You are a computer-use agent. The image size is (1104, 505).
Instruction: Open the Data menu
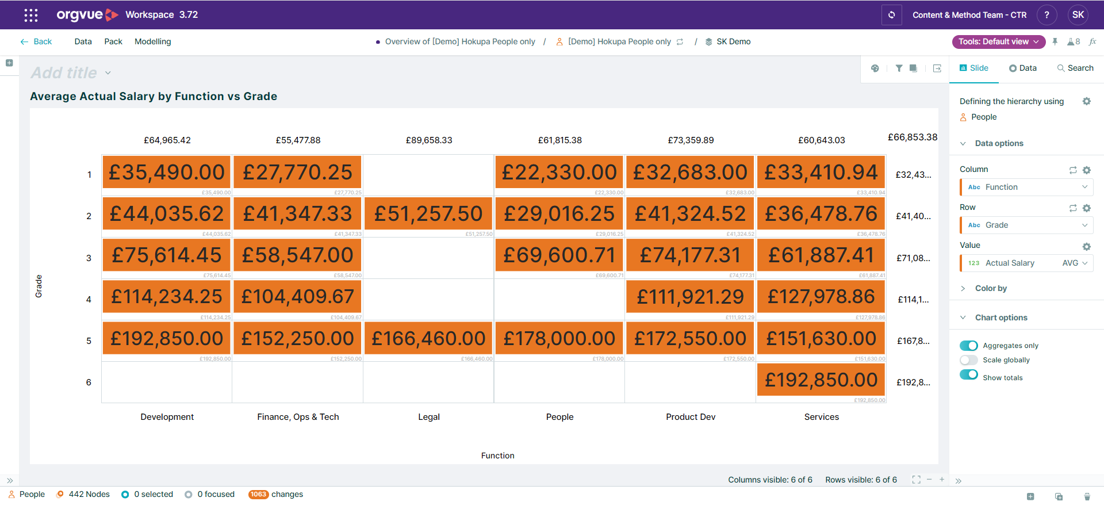83,41
